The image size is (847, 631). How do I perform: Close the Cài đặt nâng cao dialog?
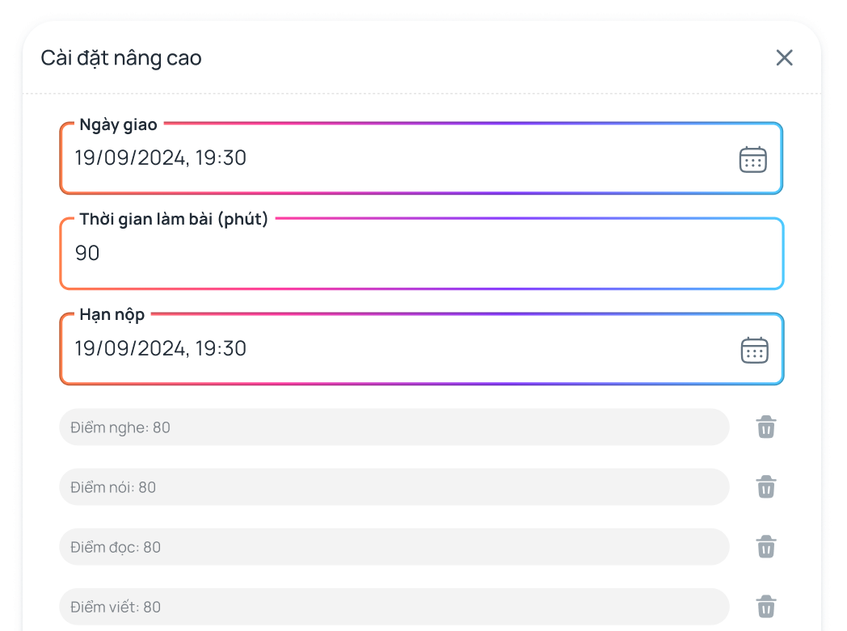(x=784, y=57)
